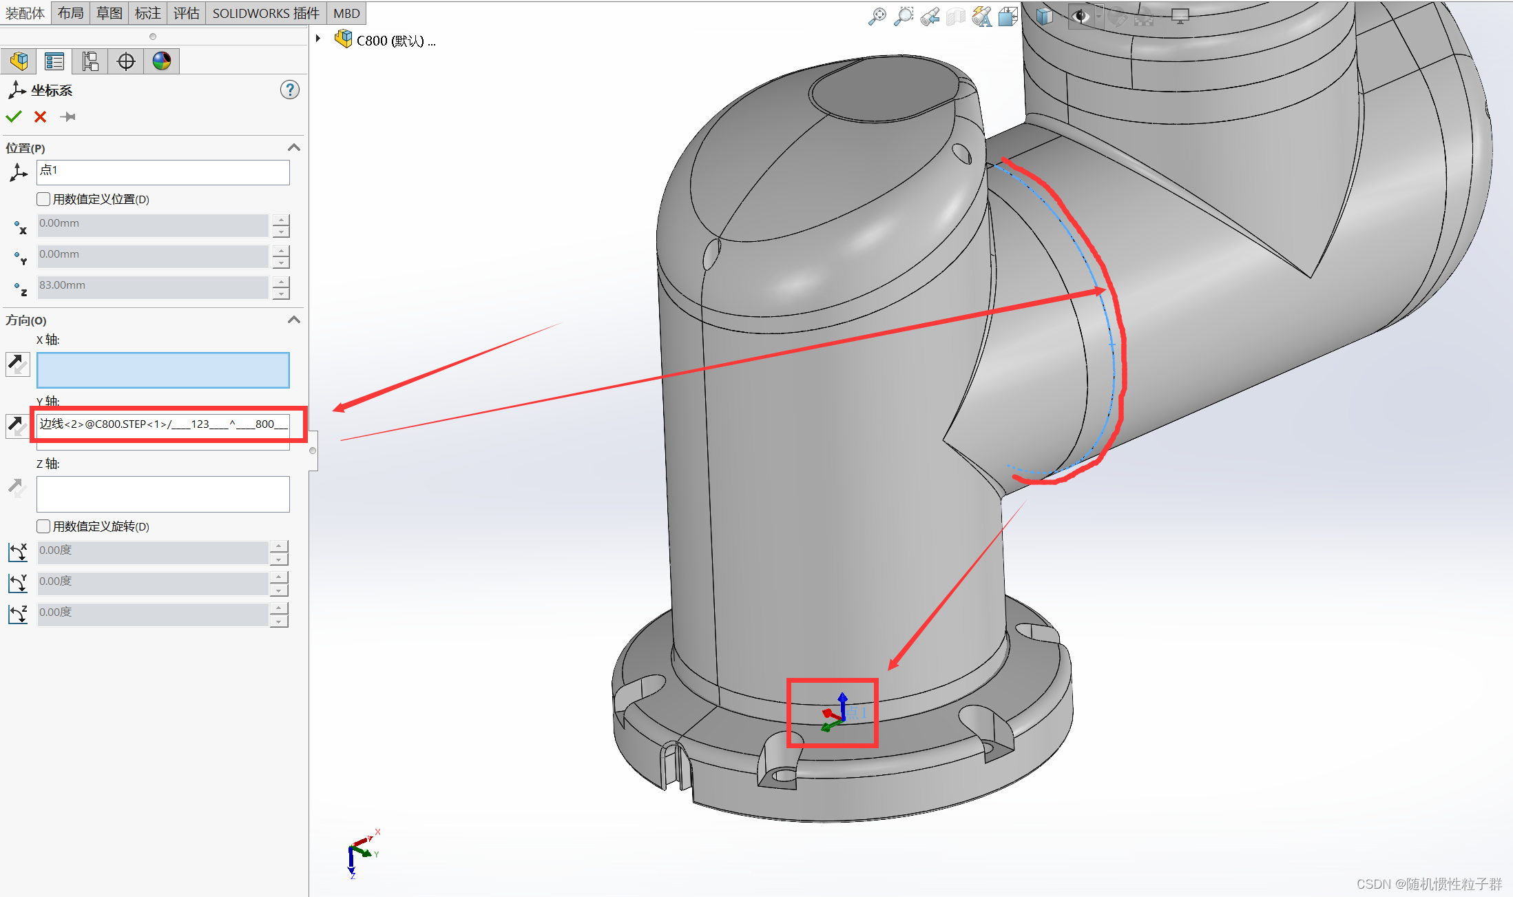The height and width of the screenshot is (897, 1513).
Task: Open ConfigurationManager tab icon
Action: tap(90, 61)
